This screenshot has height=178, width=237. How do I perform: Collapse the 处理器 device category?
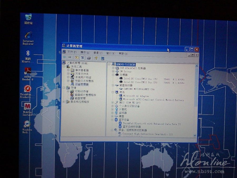point(113,75)
